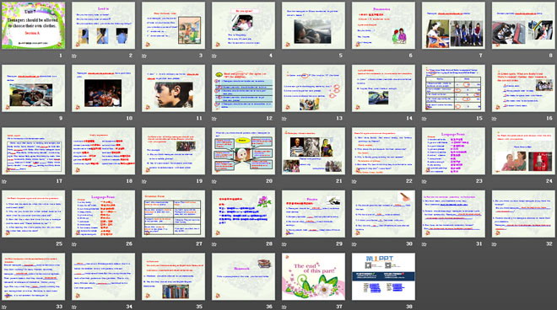557x310 pixels.
Task: Select slide 27 Grammar Focus thumbnail
Action: coord(173,213)
